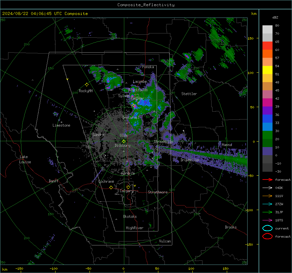The width and height of the screenshot is (292, 273).
Task: Click the Limestone label
Action: point(61,125)
